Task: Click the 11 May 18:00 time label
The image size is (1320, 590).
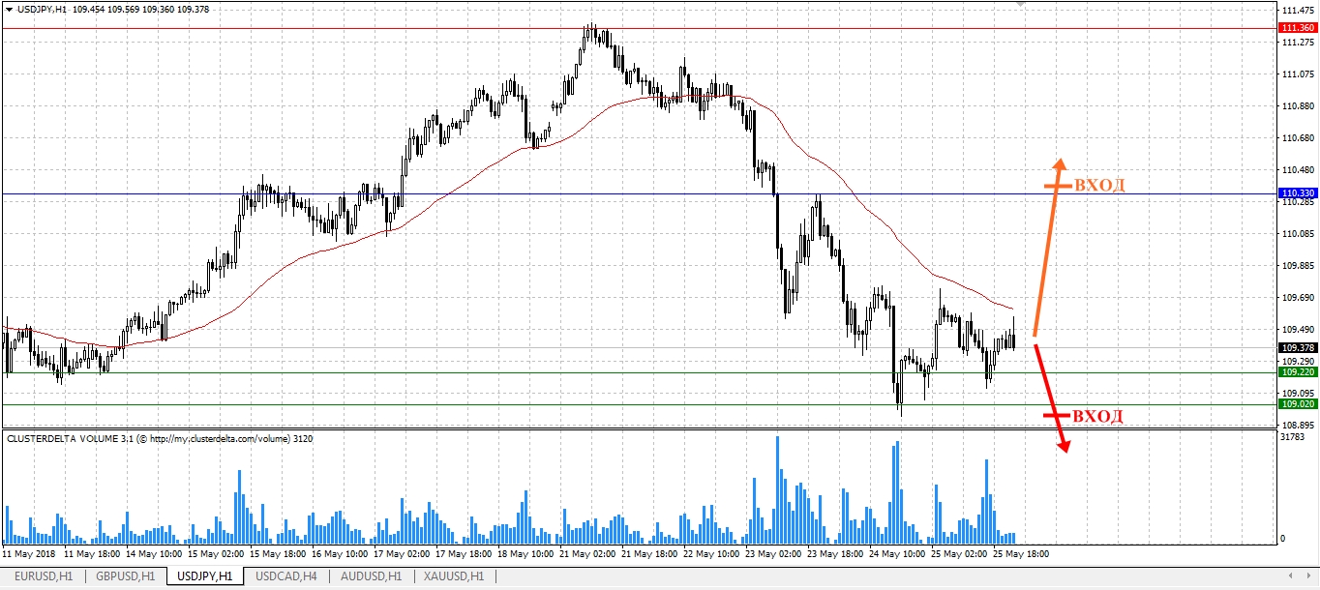Action: [x=92, y=555]
